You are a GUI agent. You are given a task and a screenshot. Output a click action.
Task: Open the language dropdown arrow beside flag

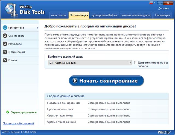tap(154, 3)
